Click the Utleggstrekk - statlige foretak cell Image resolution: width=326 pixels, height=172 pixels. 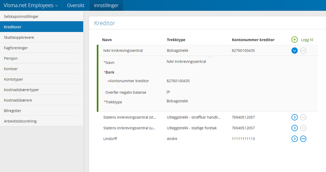192,128
